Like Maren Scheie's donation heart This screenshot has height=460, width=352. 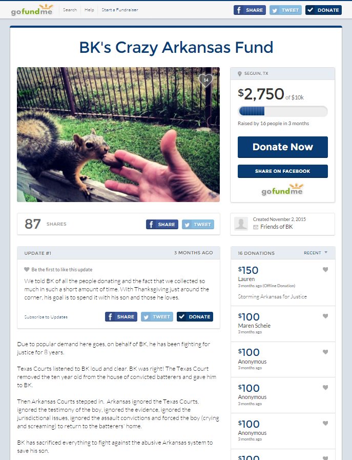pyautogui.click(x=325, y=316)
